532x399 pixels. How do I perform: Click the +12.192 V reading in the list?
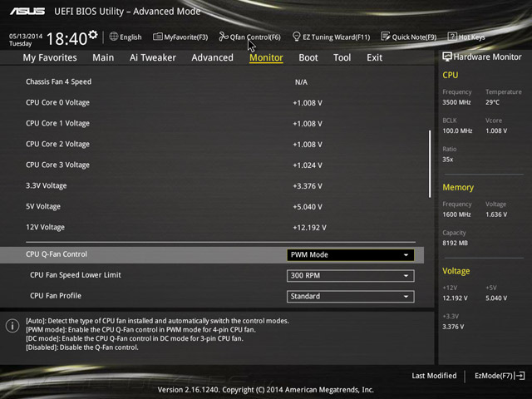pyautogui.click(x=309, y=227)
